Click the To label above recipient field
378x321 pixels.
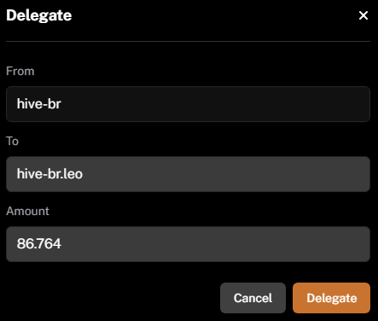[12, 141]
